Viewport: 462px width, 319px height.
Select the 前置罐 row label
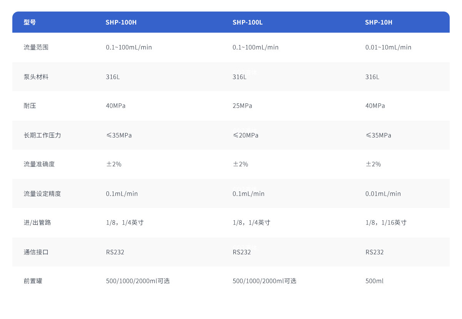pos(33,281)
